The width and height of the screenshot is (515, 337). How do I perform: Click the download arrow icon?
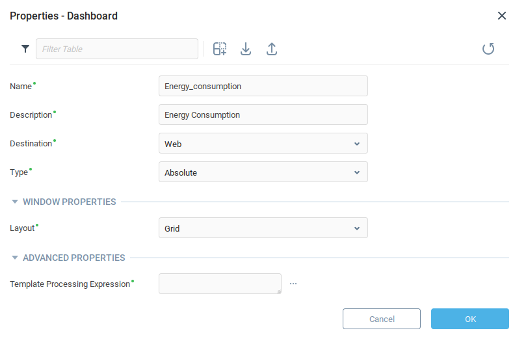click(x=246, y=49)
